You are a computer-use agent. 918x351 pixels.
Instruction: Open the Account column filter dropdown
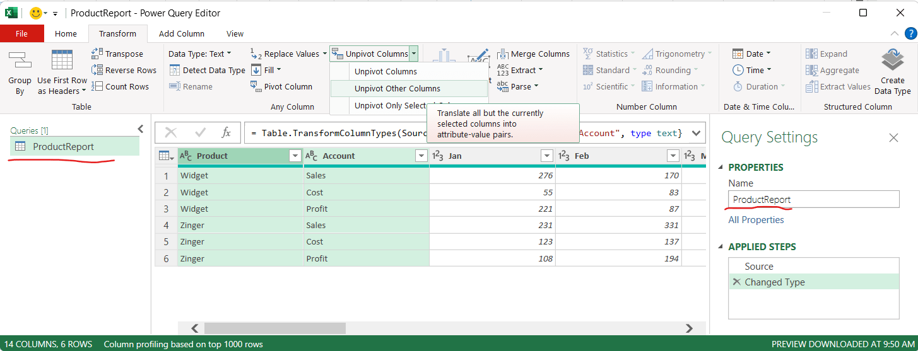point(421,156)
